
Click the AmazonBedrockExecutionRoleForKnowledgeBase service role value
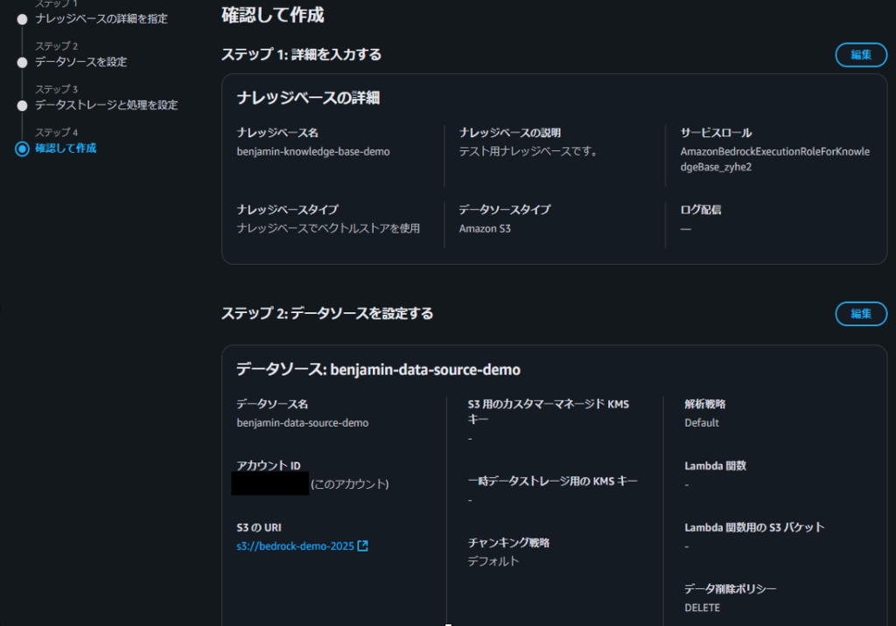click(774, 158)
